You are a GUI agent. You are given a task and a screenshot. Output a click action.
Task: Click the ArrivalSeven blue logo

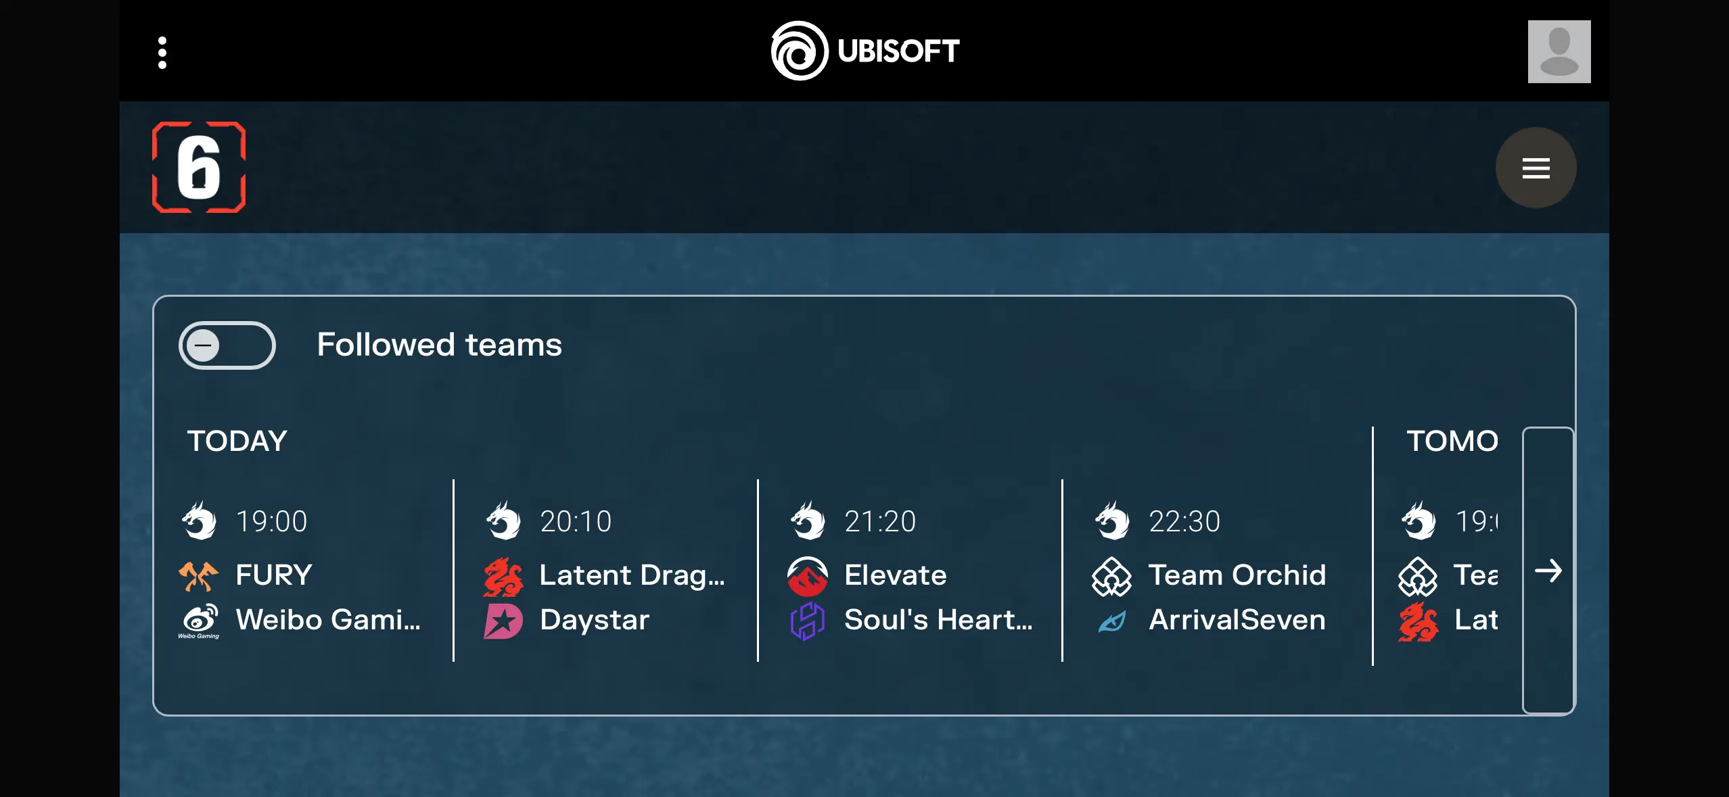pos(1111,621)
